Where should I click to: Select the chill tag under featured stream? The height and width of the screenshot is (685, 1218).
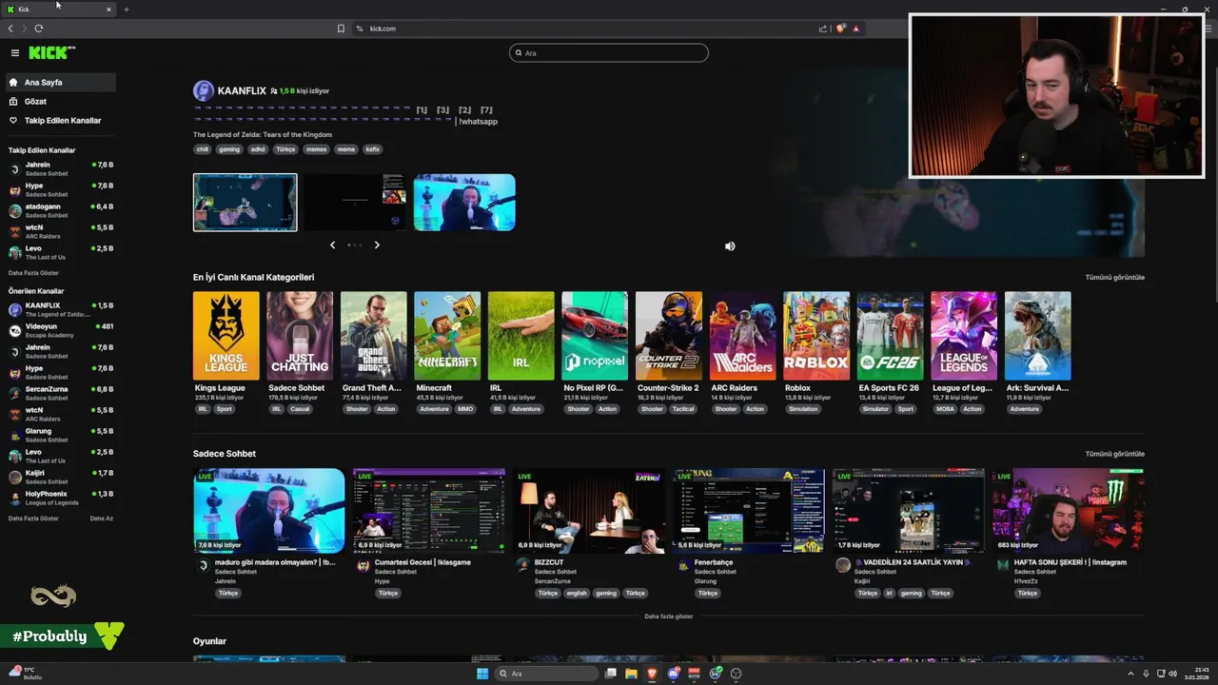point(202,149)
